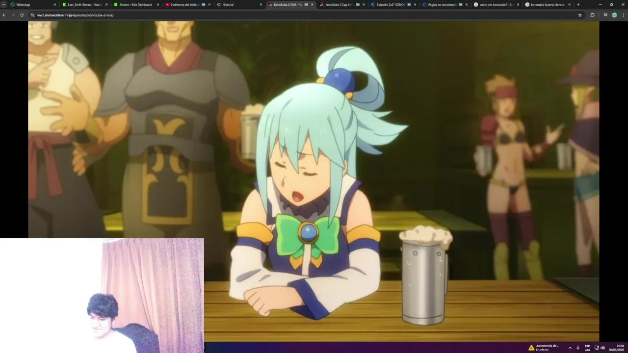Close the Hablemos del trailer tab

coord(209,4)
